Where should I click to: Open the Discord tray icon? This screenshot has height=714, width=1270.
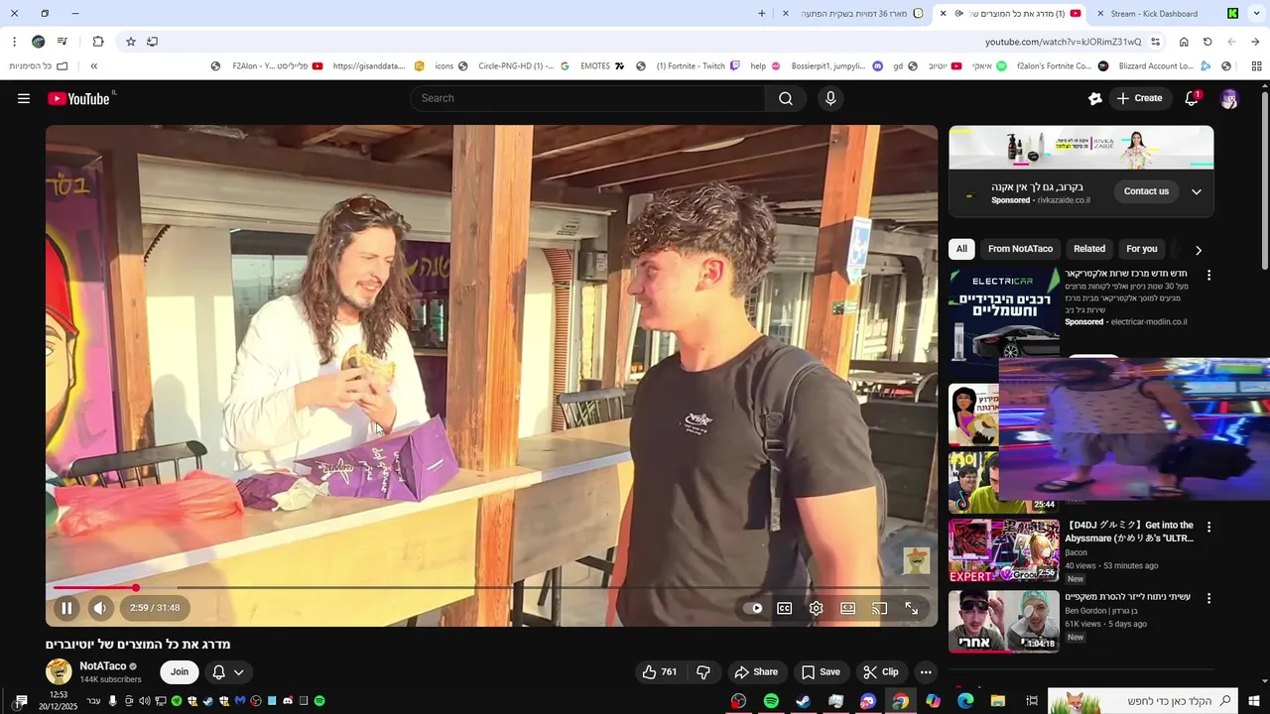click(x=288, y=701)
